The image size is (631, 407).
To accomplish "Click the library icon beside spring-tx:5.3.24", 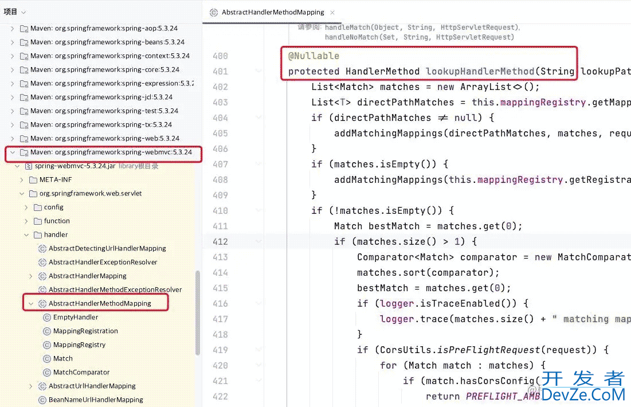I will point(24,125).
